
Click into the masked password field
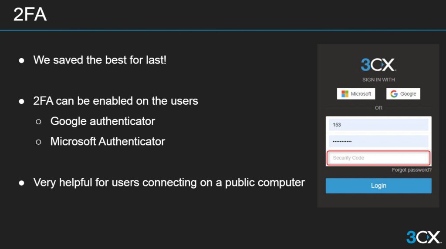(x=378, y=141)
